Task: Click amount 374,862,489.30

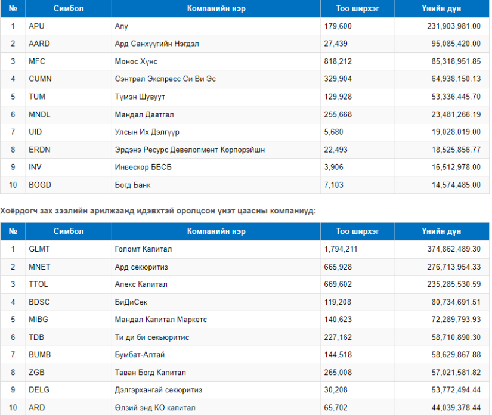Action: pyautogui.click(x=453, y=249)
